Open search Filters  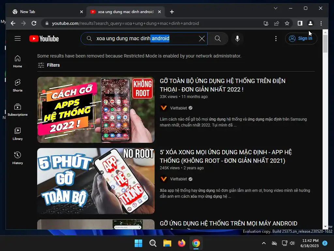tap(49, 65)
